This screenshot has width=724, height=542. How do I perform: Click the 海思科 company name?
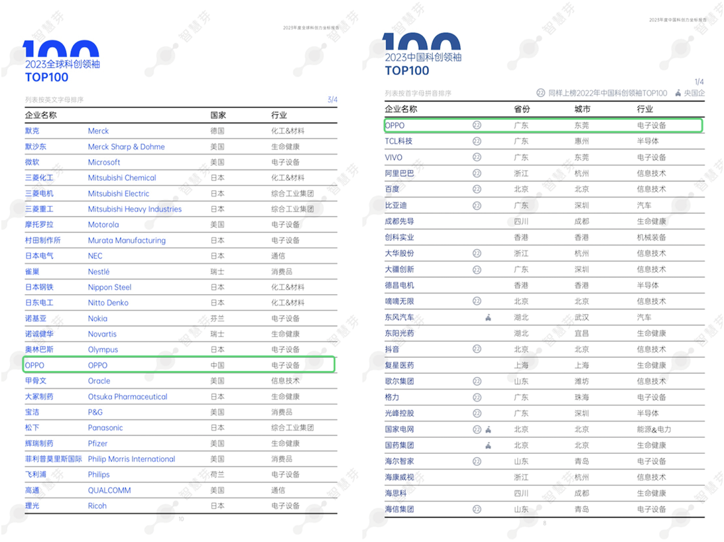point(396,493)
